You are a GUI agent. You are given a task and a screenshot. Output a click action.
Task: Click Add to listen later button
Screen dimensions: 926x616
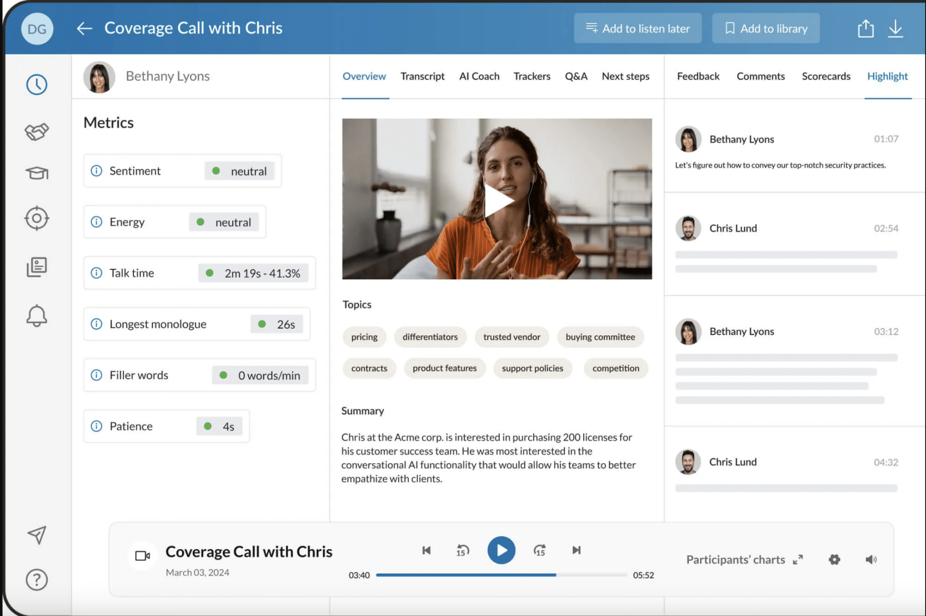point(638,28)
